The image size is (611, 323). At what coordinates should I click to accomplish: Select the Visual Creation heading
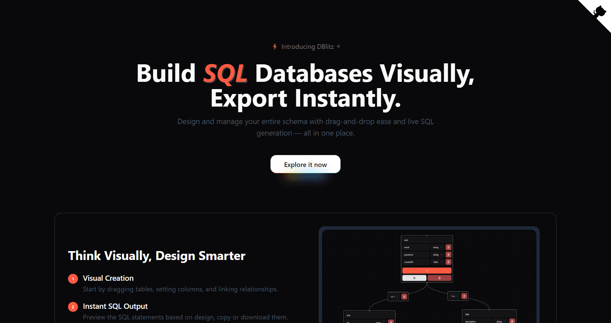pyautogui.click(x=108, y=278)
